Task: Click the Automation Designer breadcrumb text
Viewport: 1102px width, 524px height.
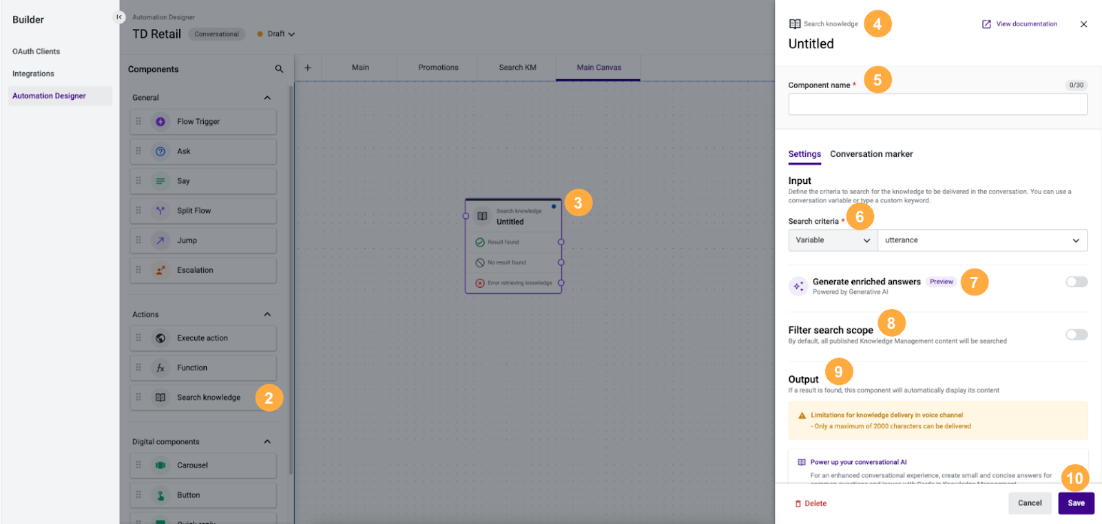Action: pos(163,17)
